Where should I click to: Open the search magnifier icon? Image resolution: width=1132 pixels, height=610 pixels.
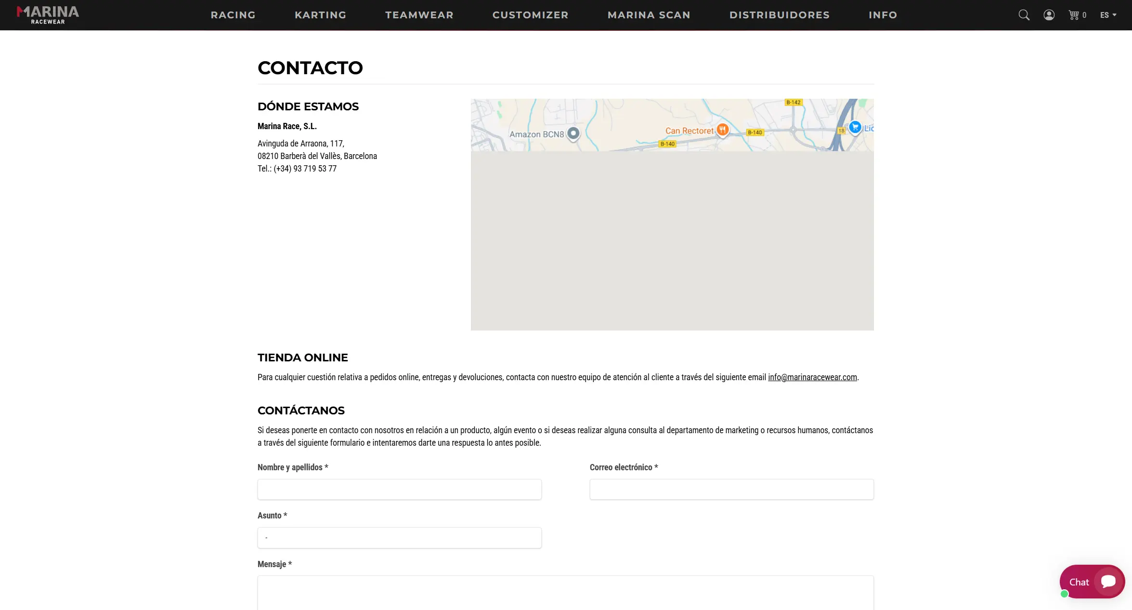click(1024, 15)
